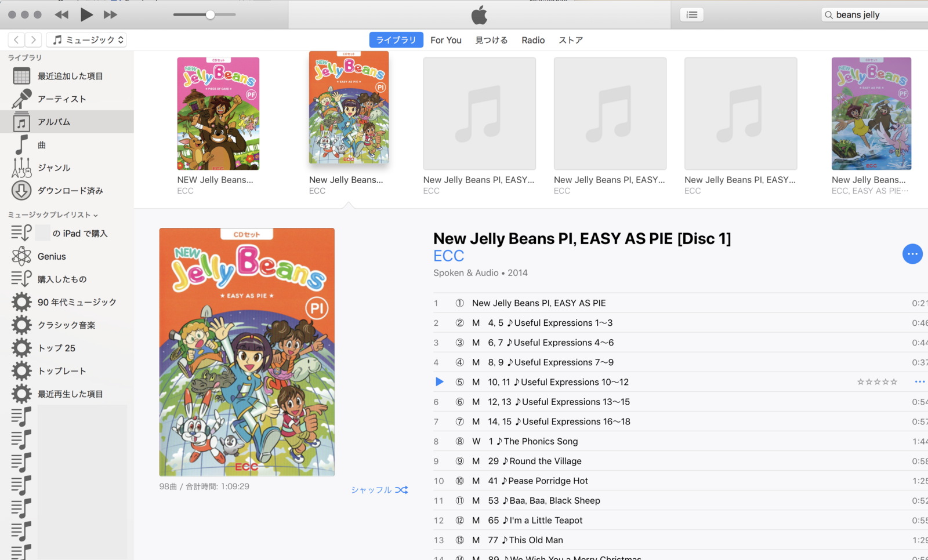Select track Round the Village
This screenshot has width=928, height=560.
point(680,461)
